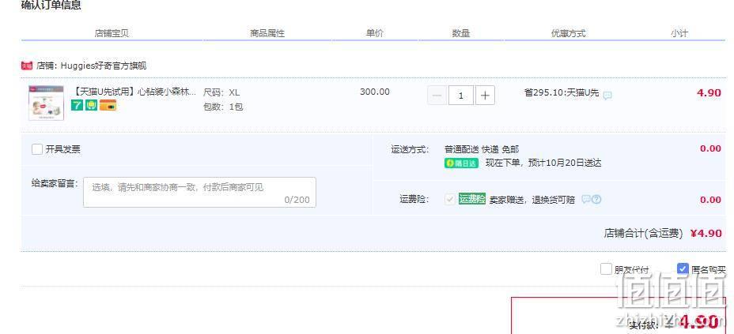Screen dimensions: 734x334
Task: Click the 店铺宝贝 column header
Action: tap(112, 34)
